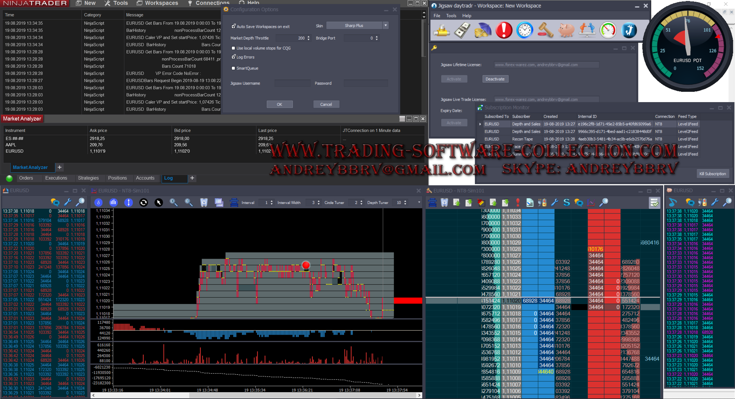Open the Skin dropdown showing Sharp Plus
Image resolution: width=735 pixels, height=399 pixels.
[x=386, y=26]
